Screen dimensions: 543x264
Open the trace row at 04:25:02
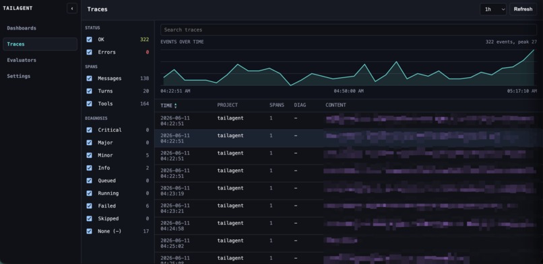pyautogui.click(x=348, y=244)
